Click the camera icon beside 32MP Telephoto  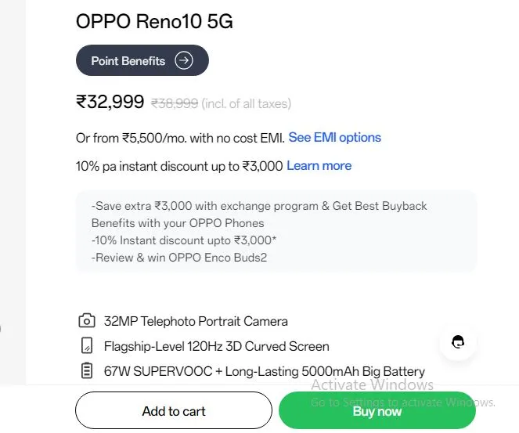[87, 321]
